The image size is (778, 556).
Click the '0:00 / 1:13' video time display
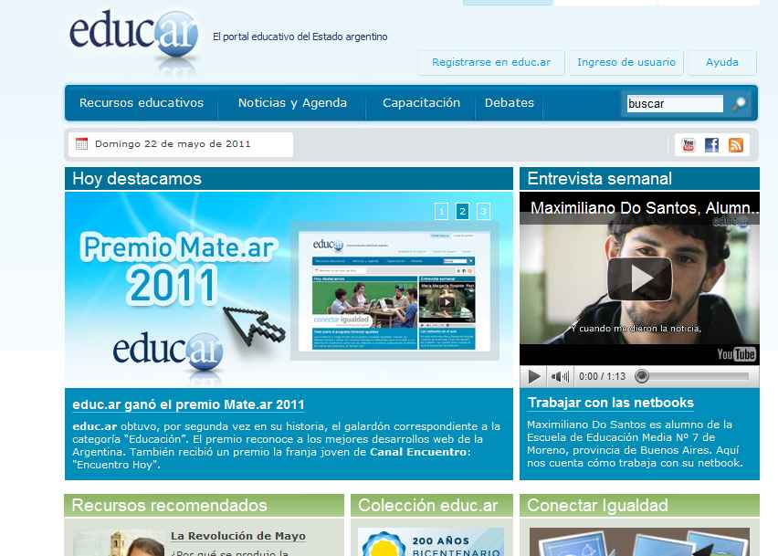(602, 376)
